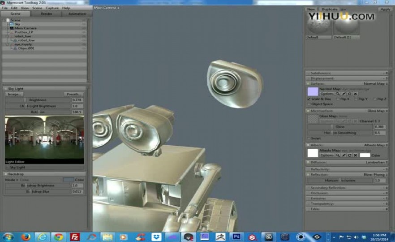Click the Gloss slider
Viewport: 395px width, 242px height.
click(x=340, y=127)
